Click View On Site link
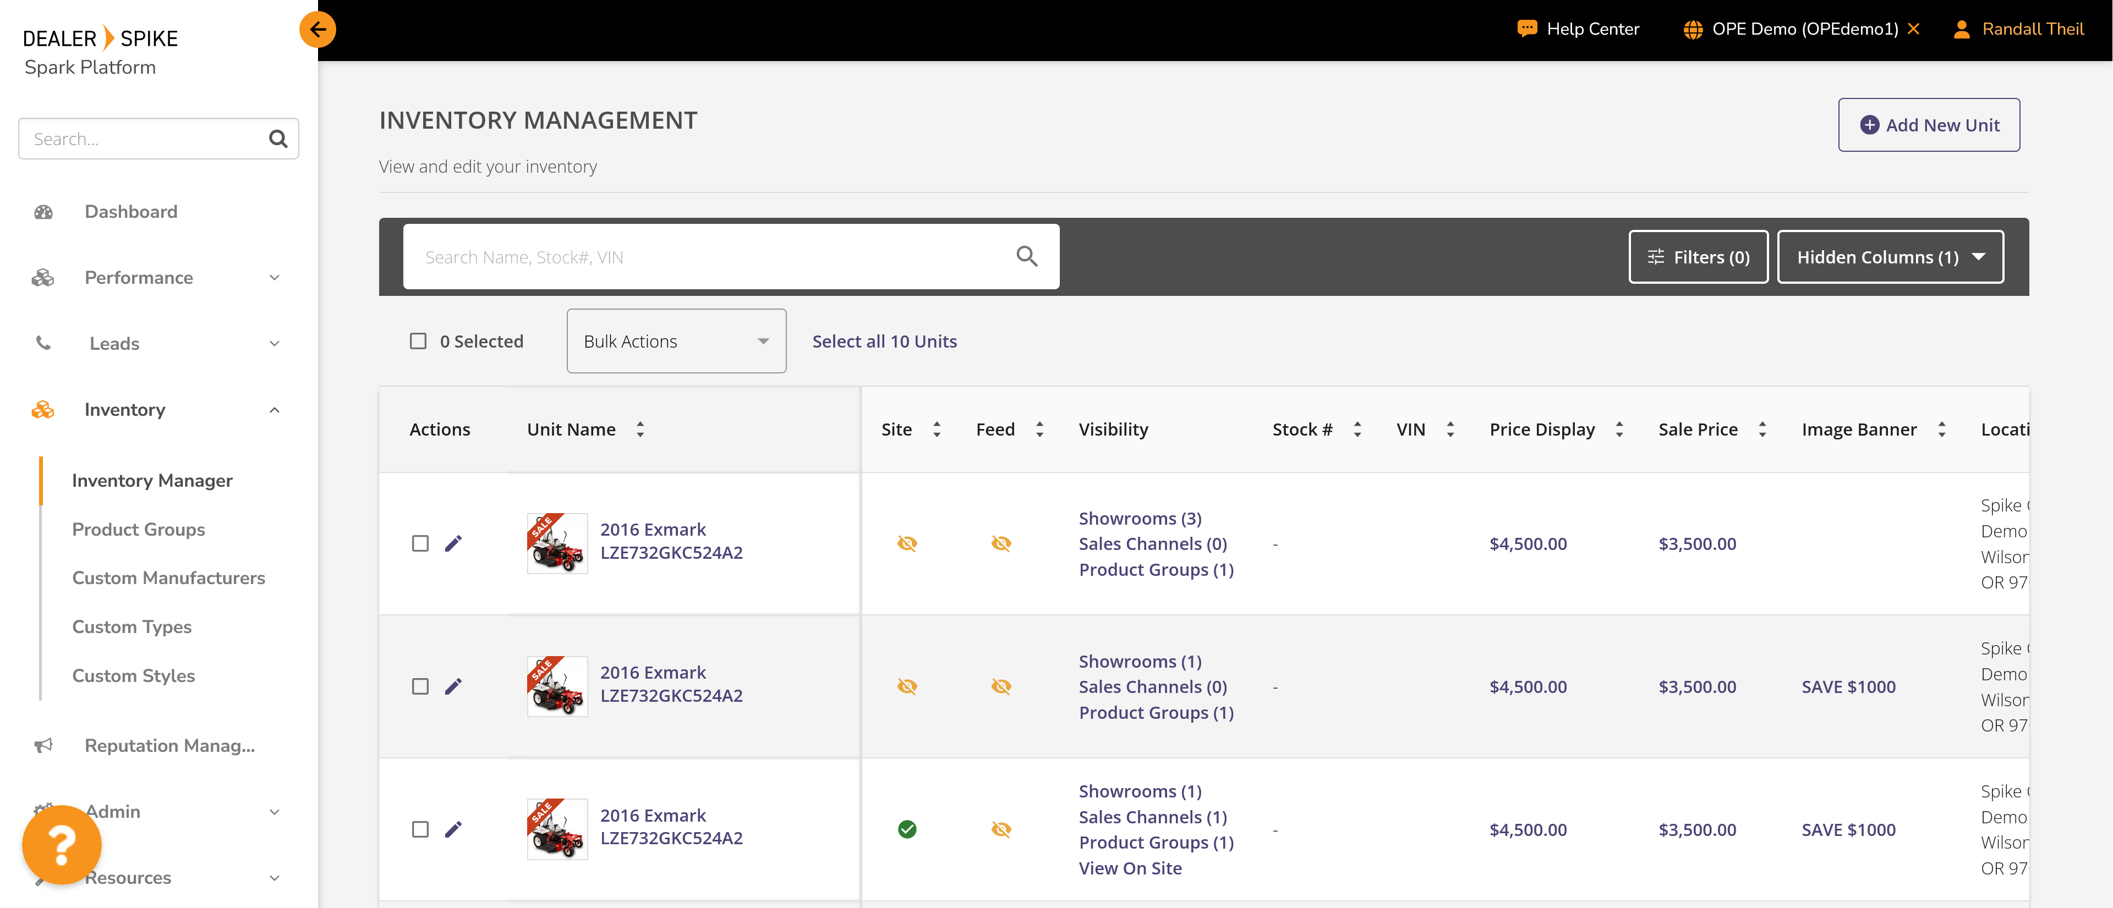This screenshot has width=2113, height=908. tap(1130, 868)
